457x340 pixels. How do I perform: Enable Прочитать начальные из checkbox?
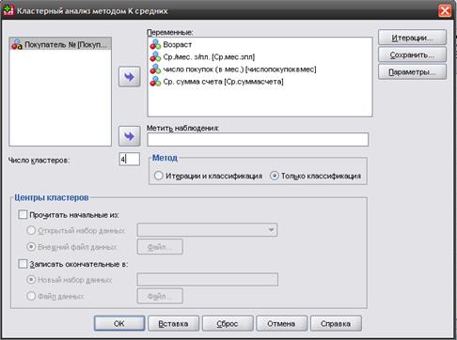click(23, 214)
